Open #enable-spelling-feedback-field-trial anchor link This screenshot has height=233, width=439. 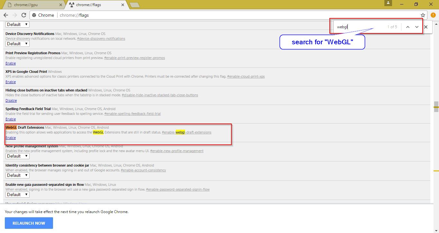click(132, 114)
